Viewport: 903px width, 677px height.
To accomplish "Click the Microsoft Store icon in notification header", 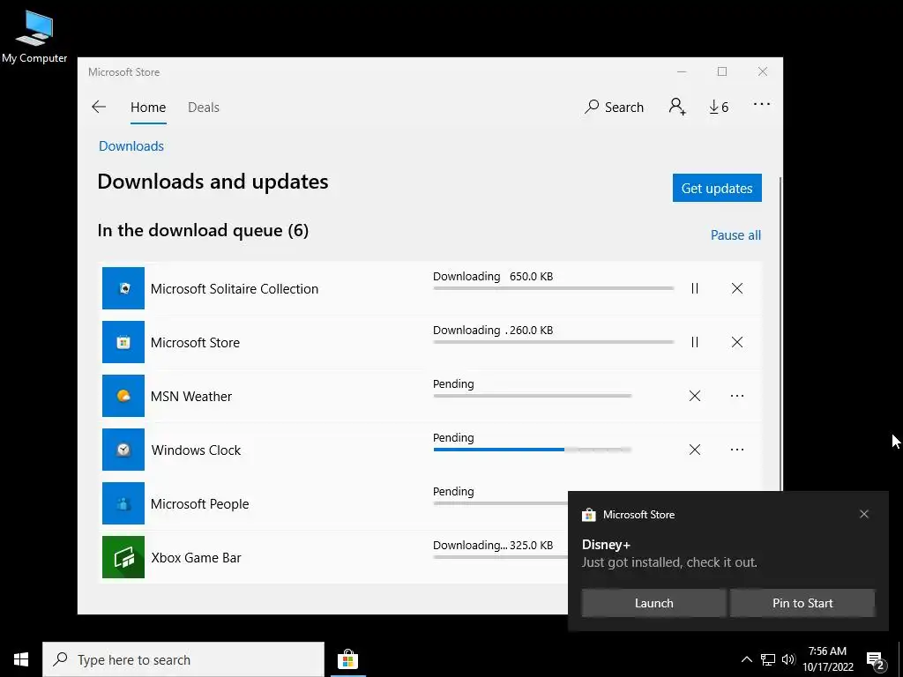I will [588, 515].
